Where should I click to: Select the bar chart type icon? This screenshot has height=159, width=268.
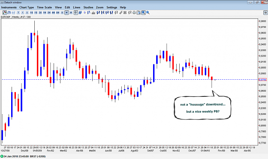[x=9, y=12]
